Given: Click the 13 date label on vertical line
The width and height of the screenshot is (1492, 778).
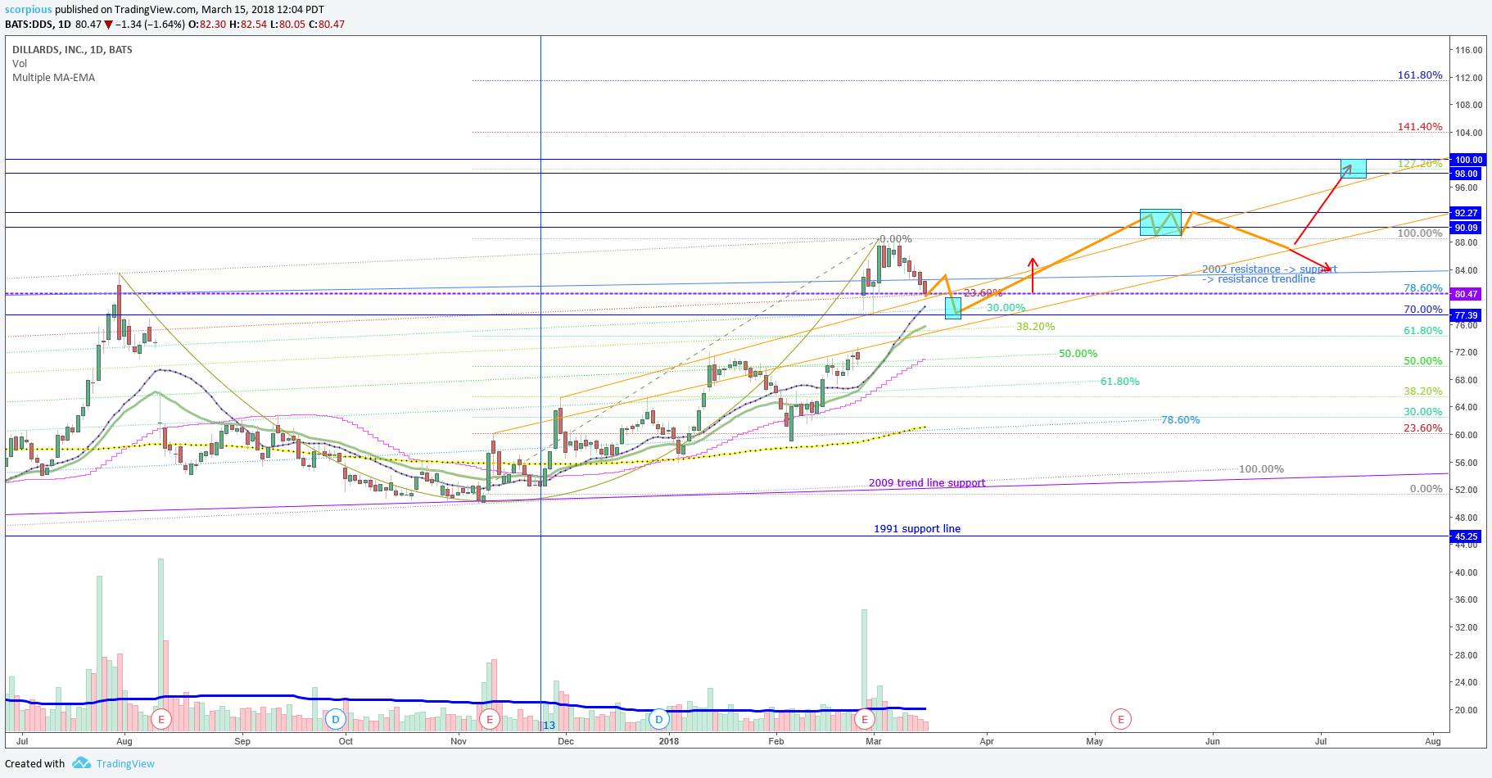Looking at the screenshot, I should click(x=549, y=726).
